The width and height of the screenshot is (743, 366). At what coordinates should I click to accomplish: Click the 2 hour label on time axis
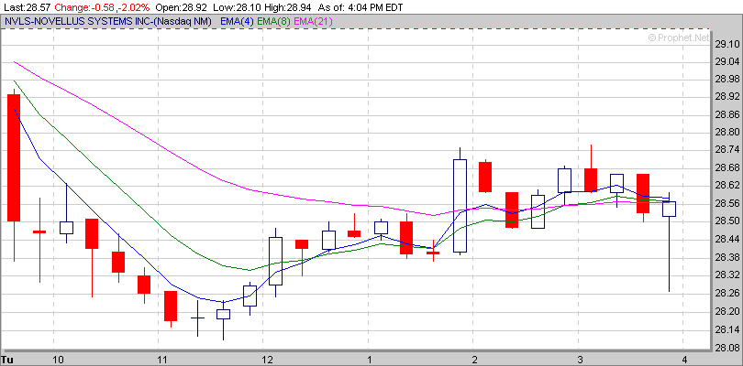pos(475,361)
